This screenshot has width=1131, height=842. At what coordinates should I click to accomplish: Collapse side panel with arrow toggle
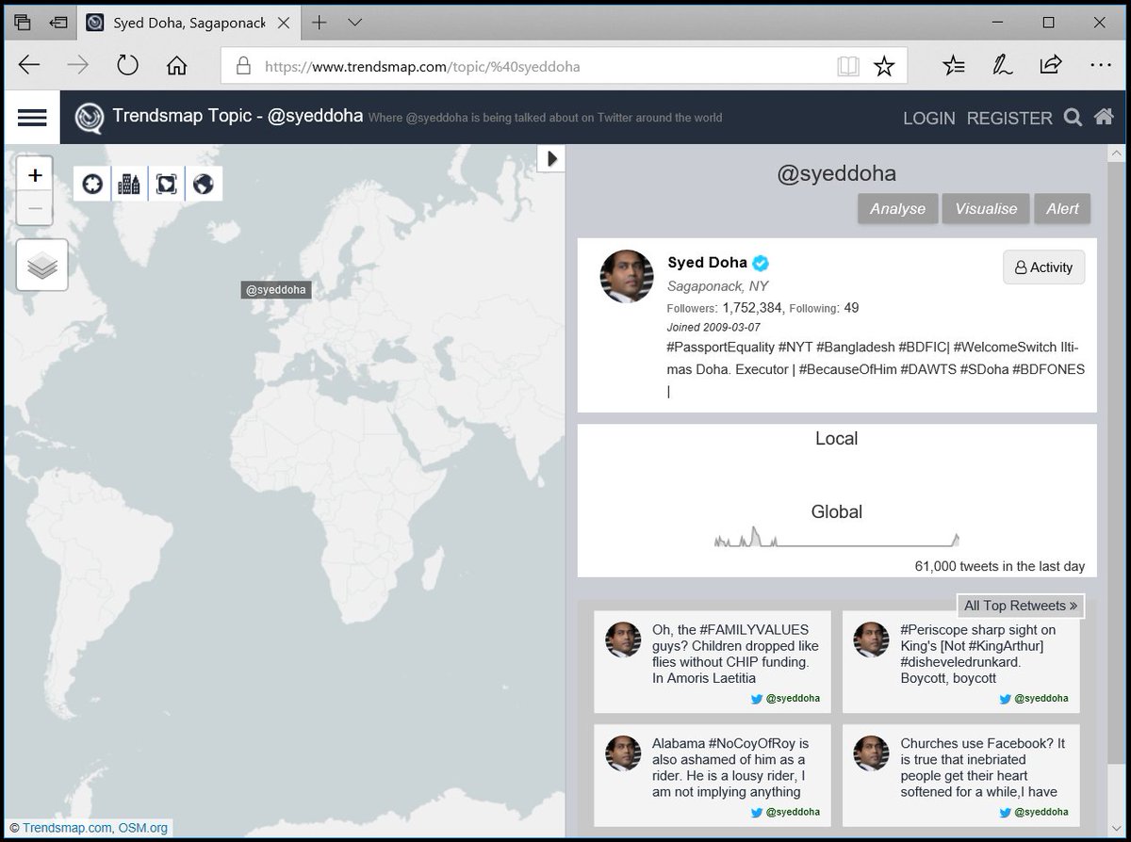click(x=551, y=158)
